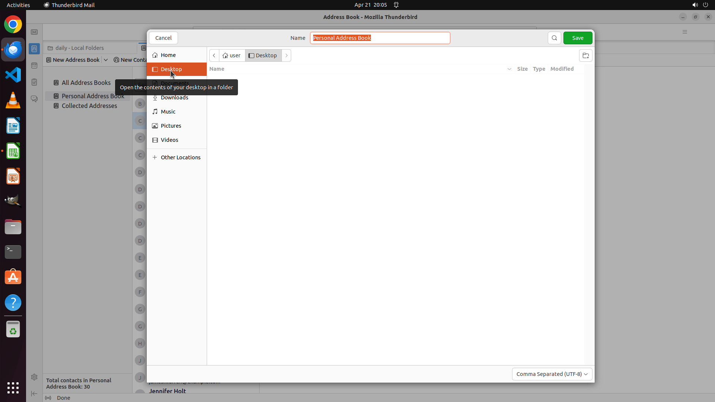Screen dimensions: 715x402
Task: Open Thunderbird settings gear icon
Action: pyautogui.click(x=34, y=377)
